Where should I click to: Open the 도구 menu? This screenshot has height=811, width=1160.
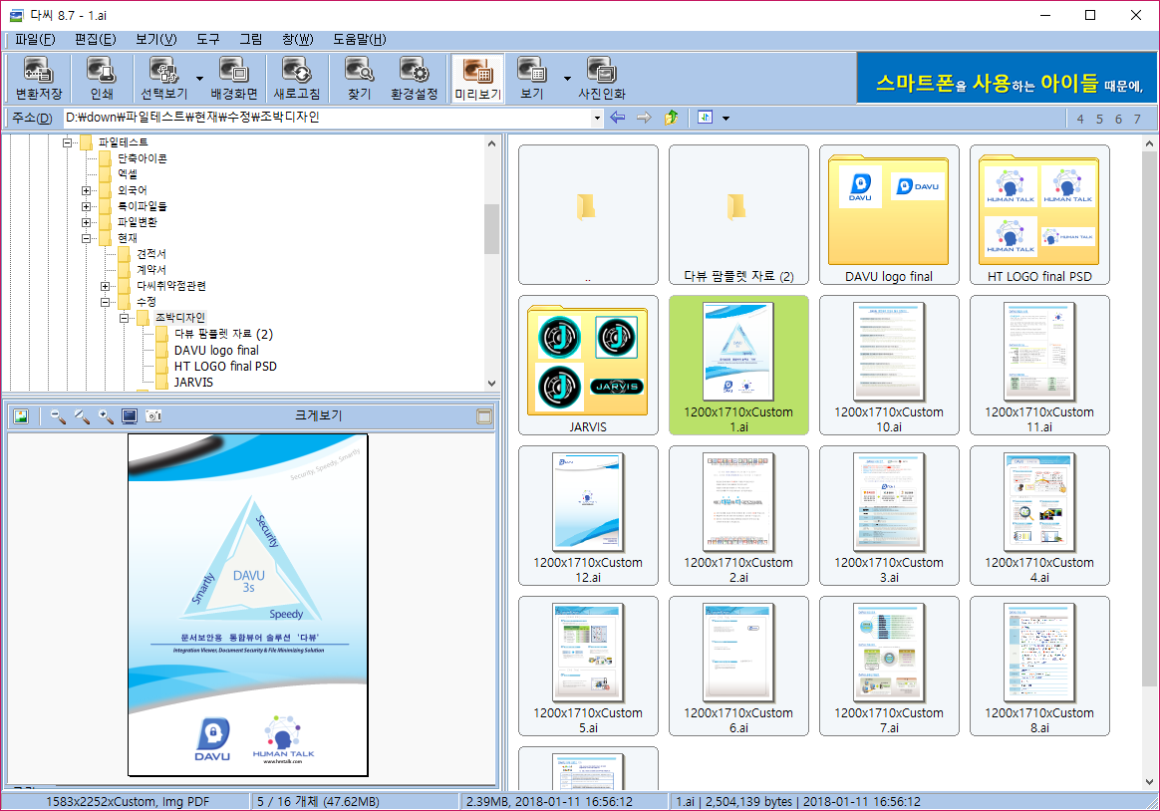[x=208, y=39]
